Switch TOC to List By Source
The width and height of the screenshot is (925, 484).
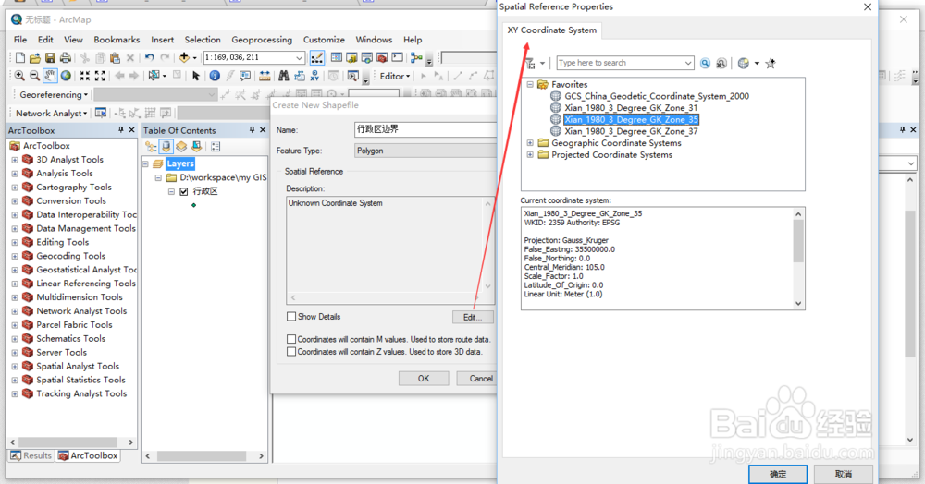(166, 147)
